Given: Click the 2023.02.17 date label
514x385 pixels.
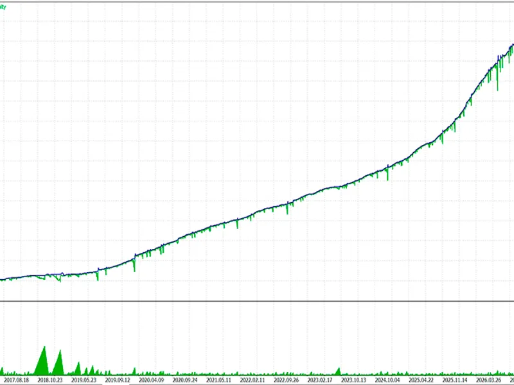Looking at the screenshot, I should pos(320,380).
